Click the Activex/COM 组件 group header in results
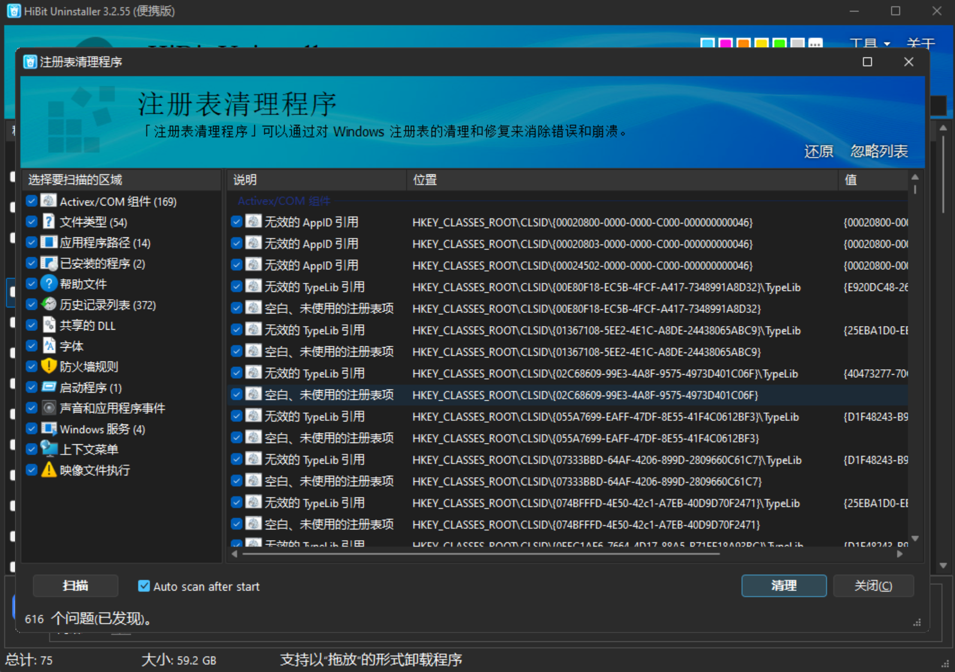The image size is (955, 672). [284, 201]
